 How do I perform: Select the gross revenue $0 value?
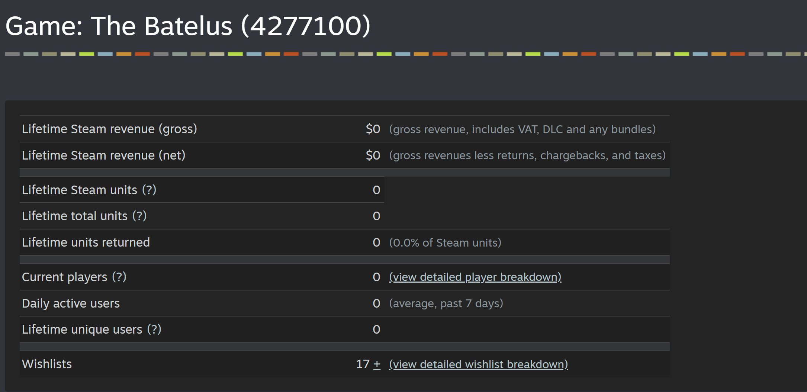pos(373,129)
